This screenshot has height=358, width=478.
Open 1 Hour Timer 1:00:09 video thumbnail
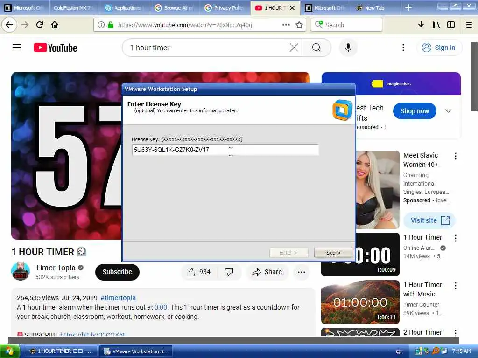pos(360,254)
